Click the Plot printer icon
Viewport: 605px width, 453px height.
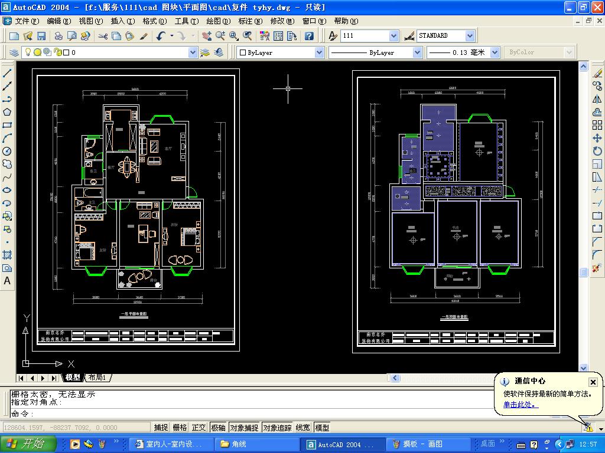pyautogui.click(x=58, y=36)
